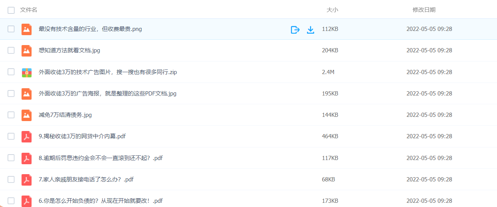Click the modified date of 减免7万结清债务.jpg
497x207 pixels.
429,115
